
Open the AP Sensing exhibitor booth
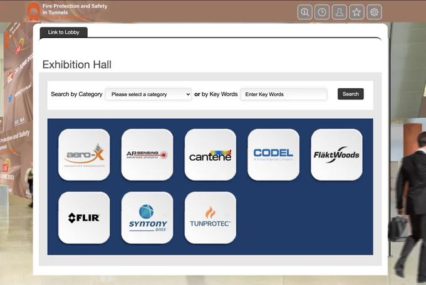(x=147, y=154)
